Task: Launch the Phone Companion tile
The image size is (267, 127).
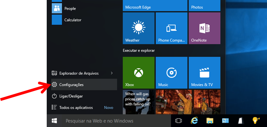Action: (x=171, y=28)
